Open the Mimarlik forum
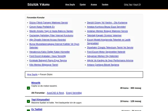168x111 pixels. point(36,83)
